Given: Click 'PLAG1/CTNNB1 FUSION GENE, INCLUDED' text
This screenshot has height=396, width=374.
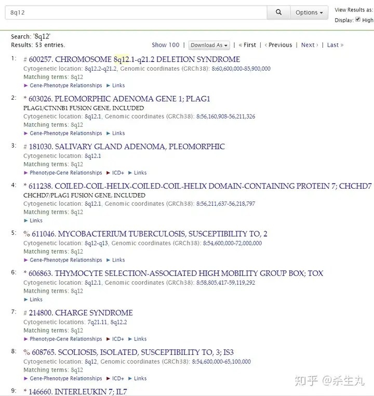Looking at the screenshot, I should pyautogui.click(x=84, y=108).
